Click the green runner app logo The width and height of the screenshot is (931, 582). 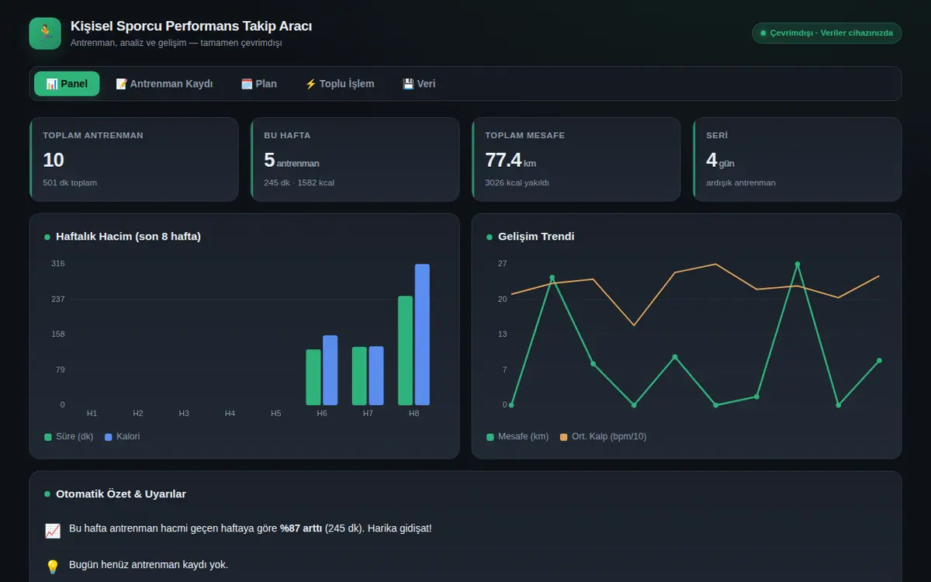point(45,33)
